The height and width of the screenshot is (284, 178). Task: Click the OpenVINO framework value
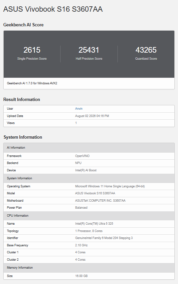(82, 156)
